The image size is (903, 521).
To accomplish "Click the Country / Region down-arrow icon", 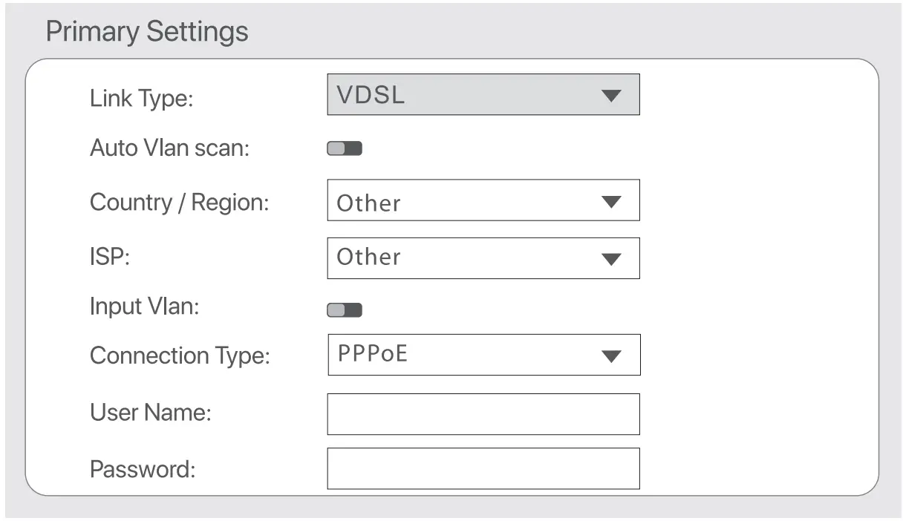I will 610,202.
